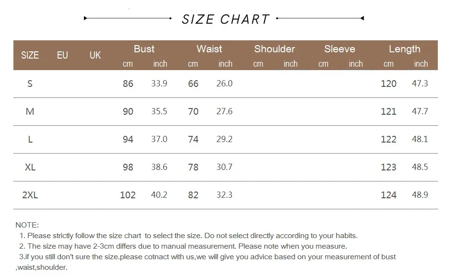Click length value 122 for size L

coord(388,139)
